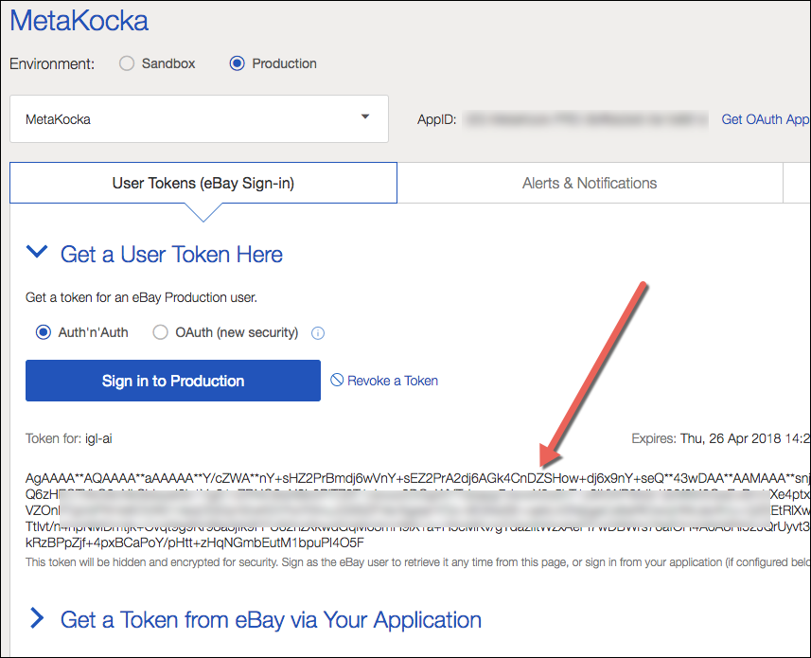
Task: Click the Get OAuth App link
Action: [766, 119]
